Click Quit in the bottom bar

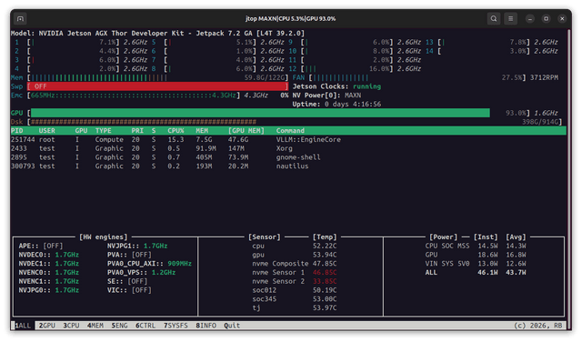click(232, 326)
